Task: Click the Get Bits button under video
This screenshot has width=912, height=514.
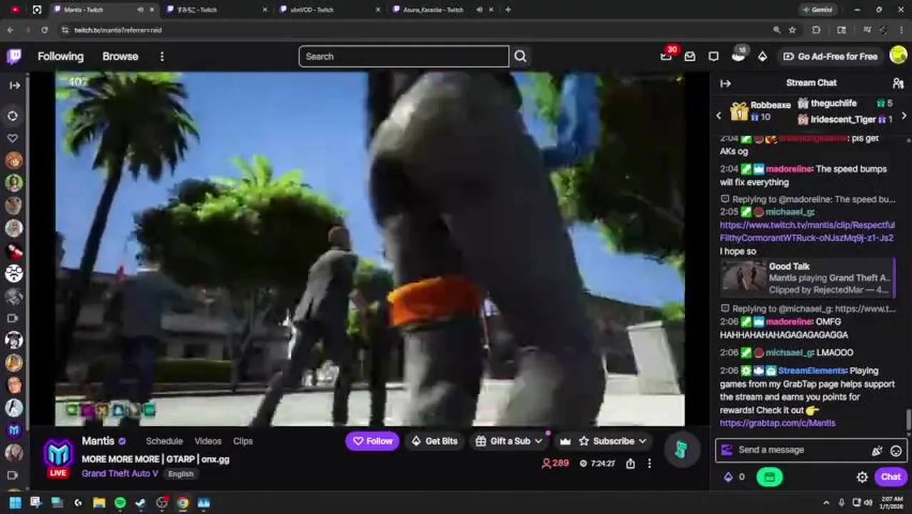Action: pyautogui.click(x=435, y=441)
